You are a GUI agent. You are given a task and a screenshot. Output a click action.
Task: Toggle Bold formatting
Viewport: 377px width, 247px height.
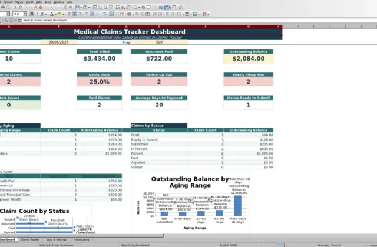click(x=31, y=14)
